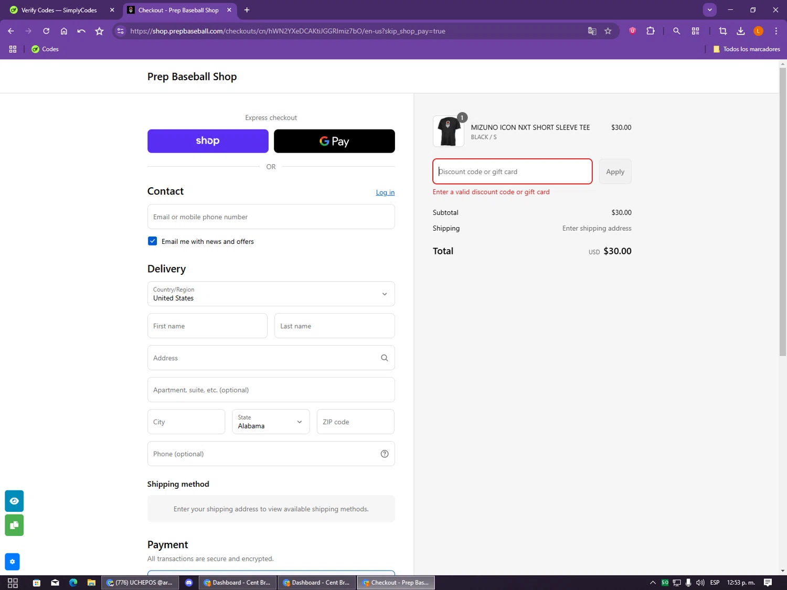787x590 pixels.
Task: Open the browser home page icon
Action: point(64,31)
